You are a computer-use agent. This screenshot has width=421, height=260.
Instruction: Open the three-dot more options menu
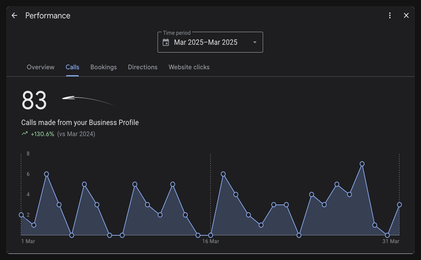pyautogui.click(x=390, y=16)
